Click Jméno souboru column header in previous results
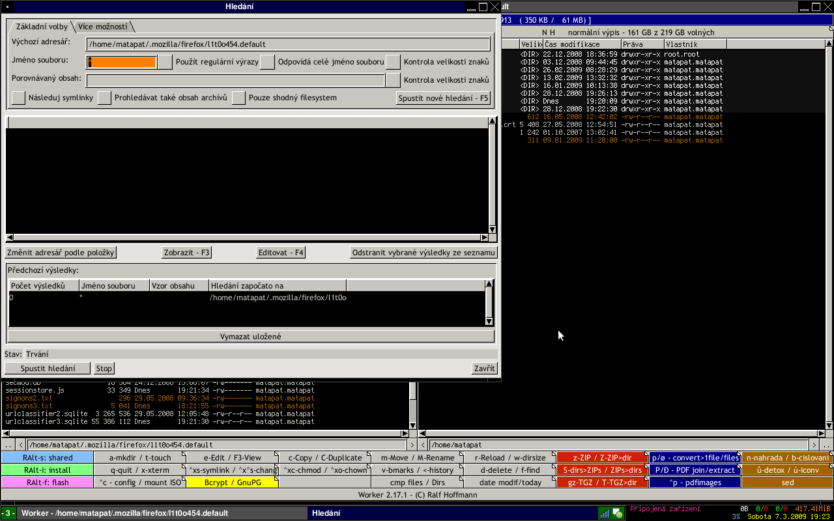The image size is (834, 521). [114, 286]
